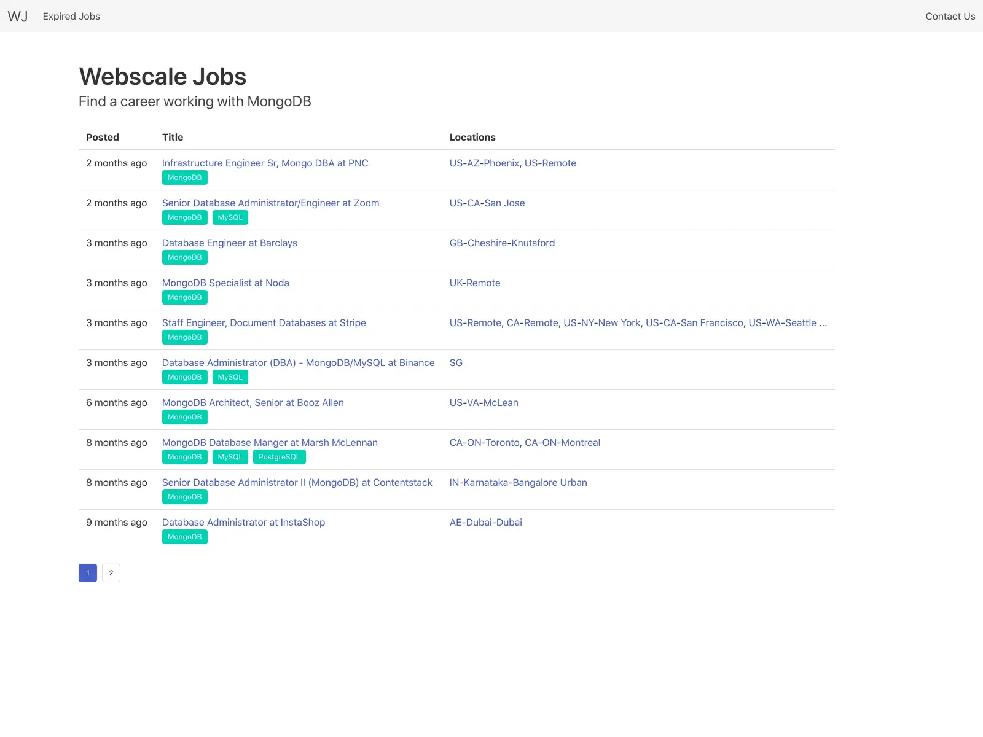
Task: Open the Expired Jobs menu item
Action: pyautogui.click(x=71, y=17)
